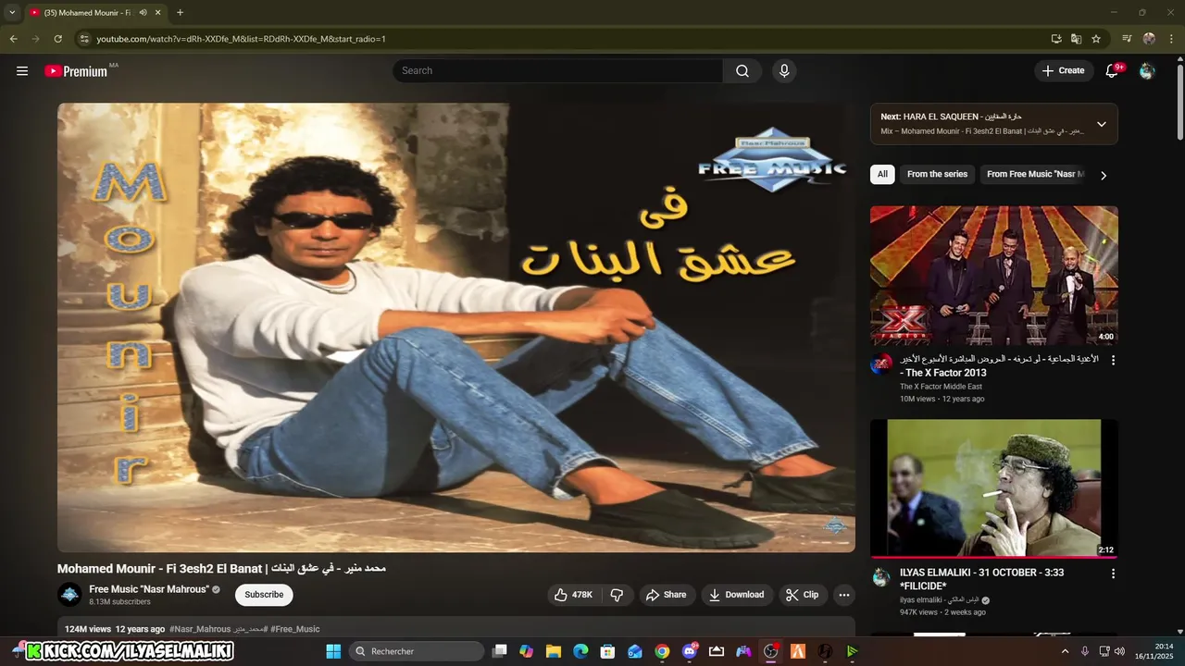Image resolution: width=1185 pixels, height=666 pixels.
Task: Open Discord from taskbar
Action: pyautogui.click(x=690, y=651)
